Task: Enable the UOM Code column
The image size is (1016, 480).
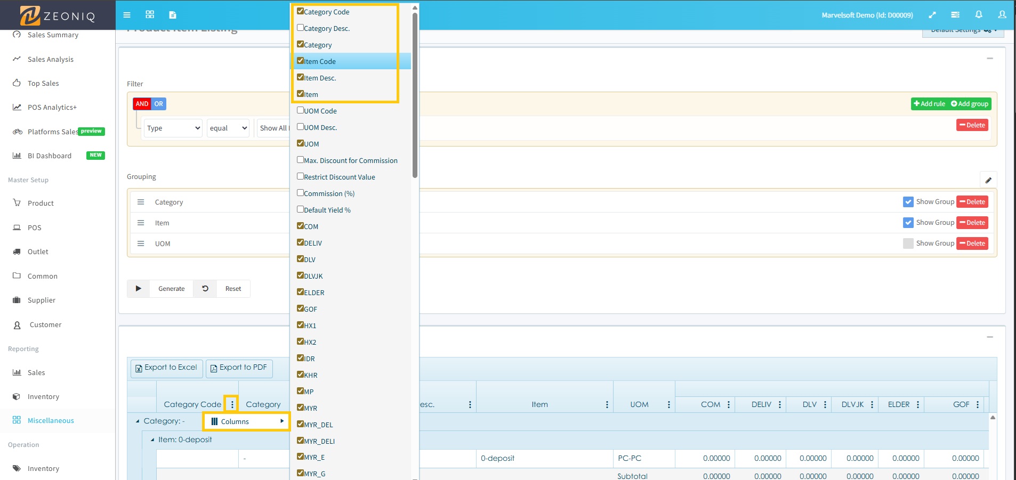Action: pos(301,110)
